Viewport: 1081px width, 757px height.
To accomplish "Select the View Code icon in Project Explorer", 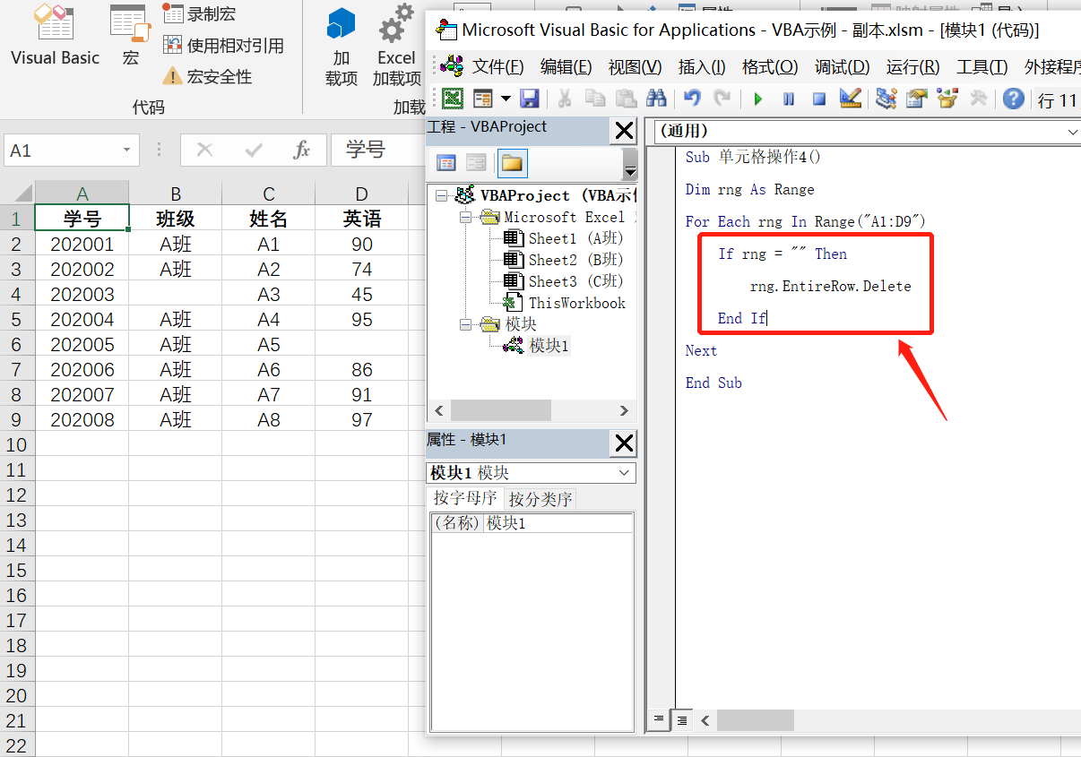I will tap(445, 164).
